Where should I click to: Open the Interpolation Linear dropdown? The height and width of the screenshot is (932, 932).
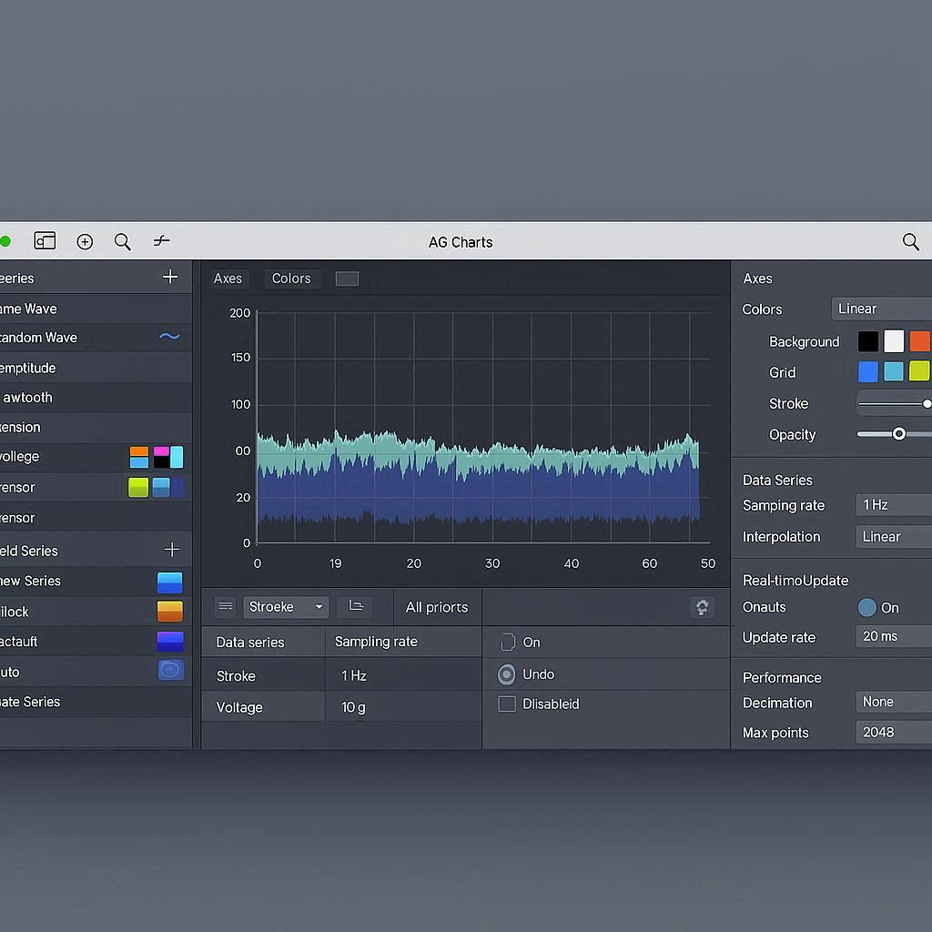[894, 536]
